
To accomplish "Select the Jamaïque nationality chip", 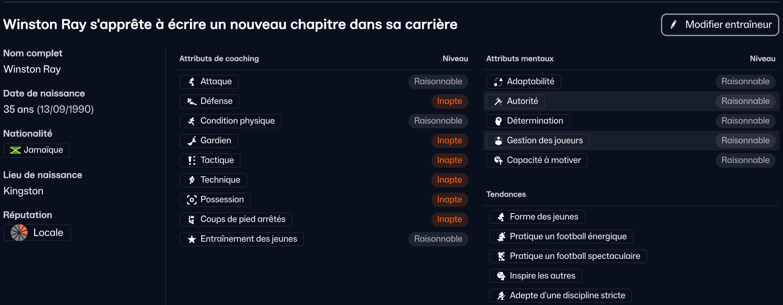I will pos(37,150).
